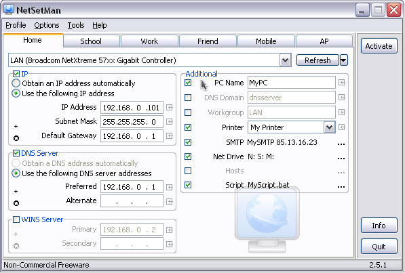Expand the LAN network adapter dropdown
Viewport: 405px width, 273px height.
tap(285, 60)
